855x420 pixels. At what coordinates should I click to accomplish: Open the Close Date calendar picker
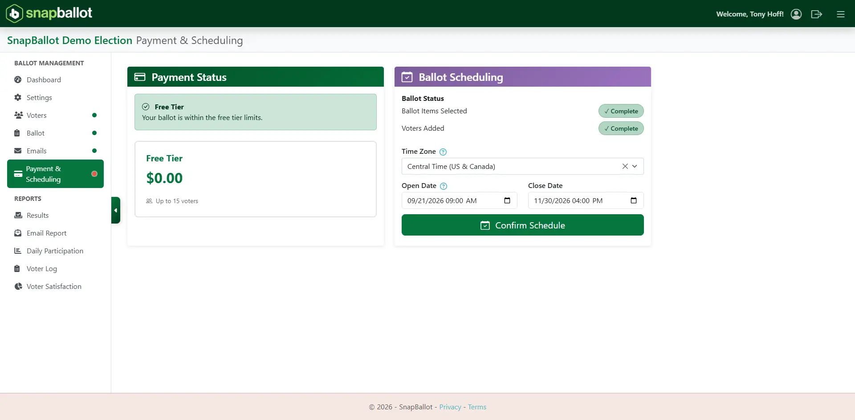[634, 200]
